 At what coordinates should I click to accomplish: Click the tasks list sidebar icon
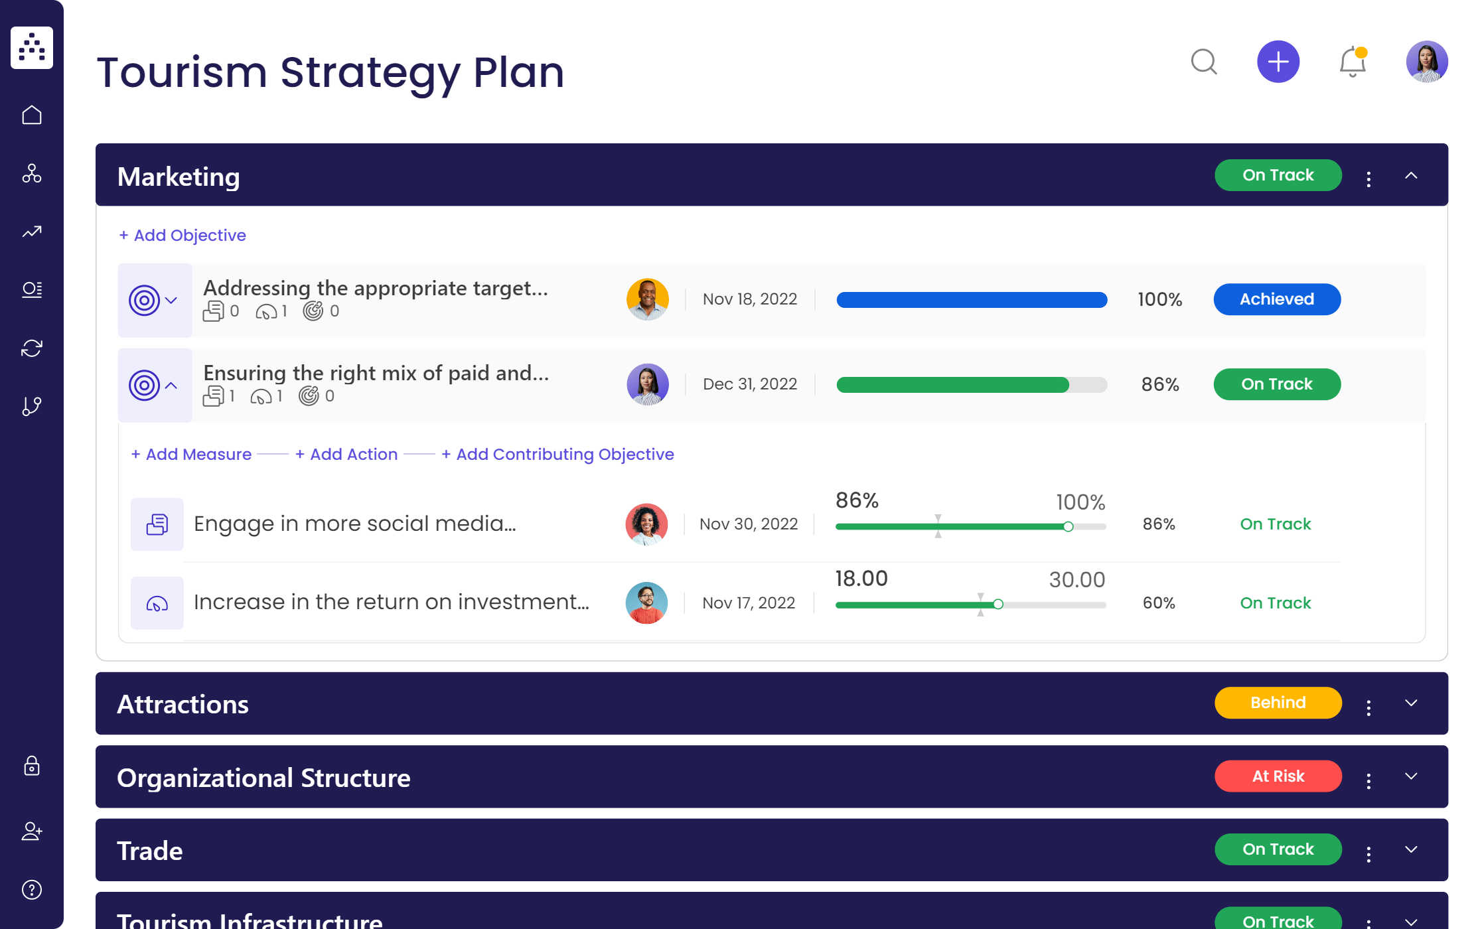coord(32,289)
